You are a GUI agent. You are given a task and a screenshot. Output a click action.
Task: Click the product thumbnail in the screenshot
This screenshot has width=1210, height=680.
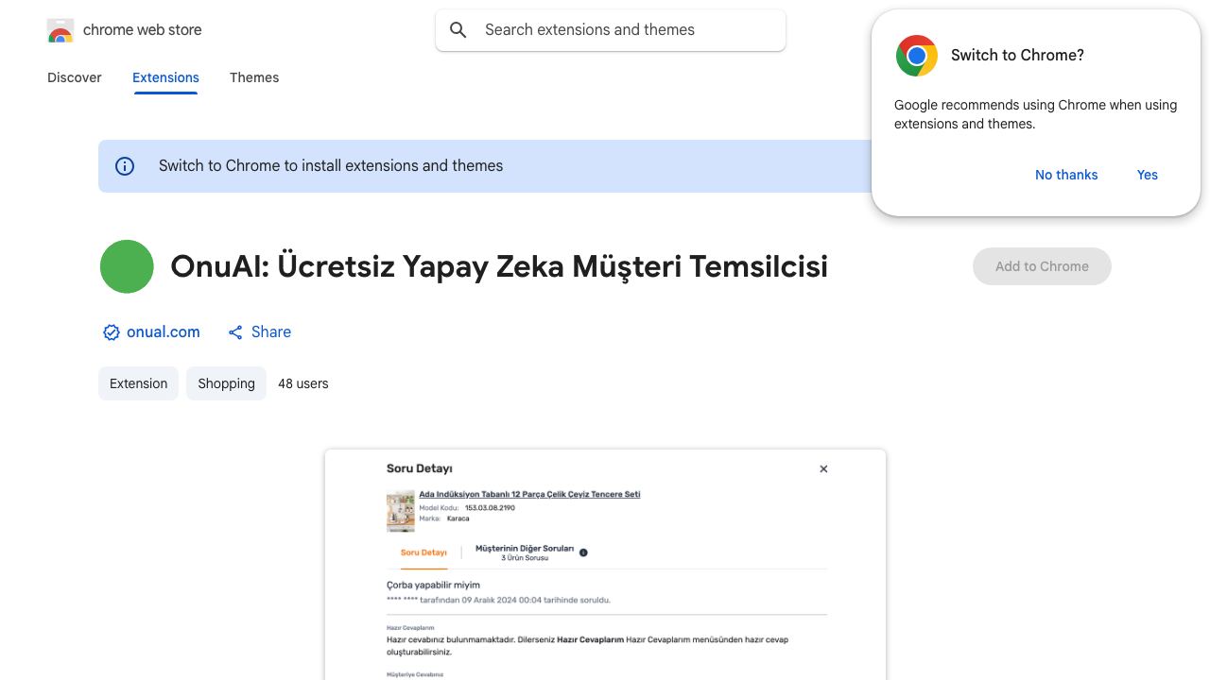(x=401, y=511)
